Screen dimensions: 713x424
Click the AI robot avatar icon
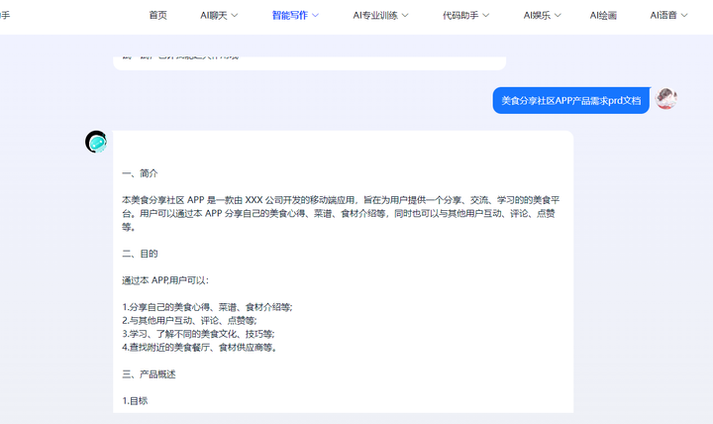coord(96,142)
